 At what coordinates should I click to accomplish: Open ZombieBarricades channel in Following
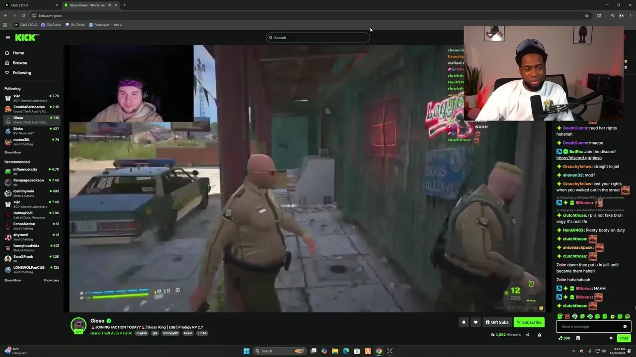(x=32, y=109)
